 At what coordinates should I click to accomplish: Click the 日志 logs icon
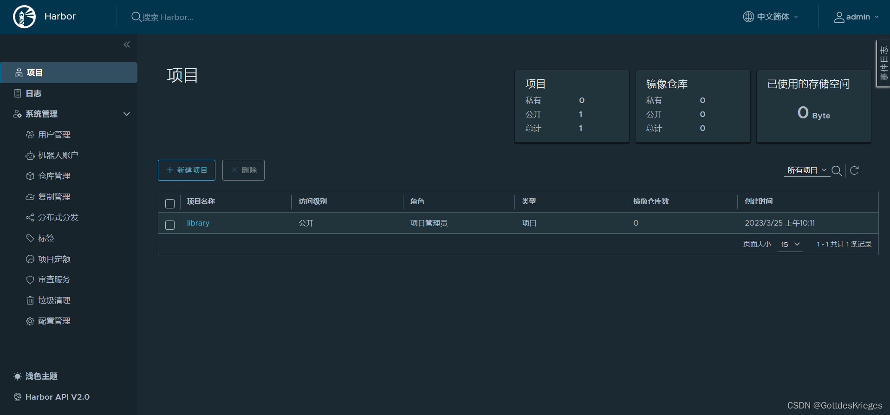click(18, 93)
